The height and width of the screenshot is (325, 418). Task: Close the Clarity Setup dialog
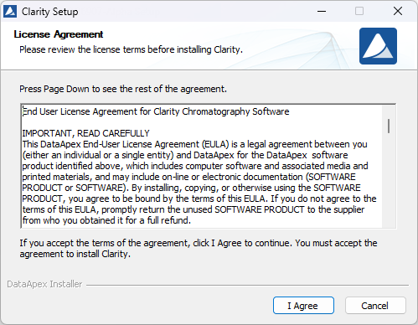coord(398,11)
